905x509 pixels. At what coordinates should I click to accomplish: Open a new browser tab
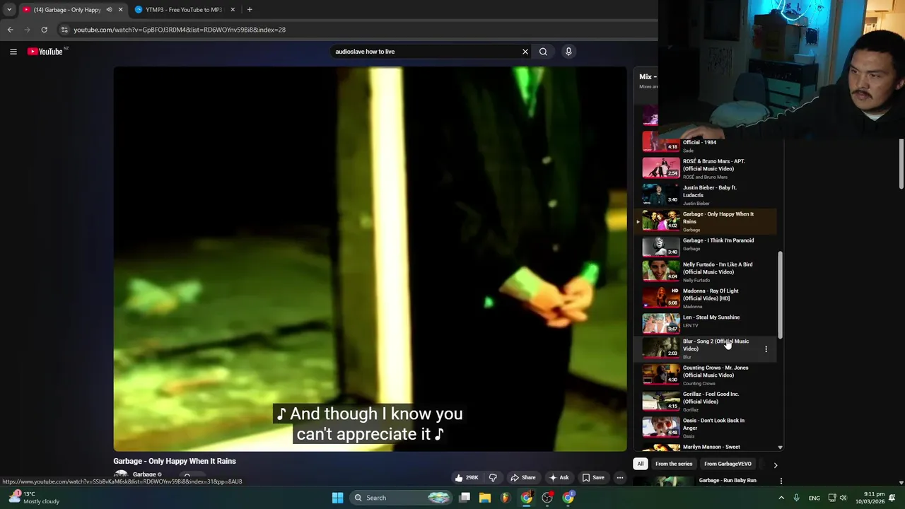[250, 10]
